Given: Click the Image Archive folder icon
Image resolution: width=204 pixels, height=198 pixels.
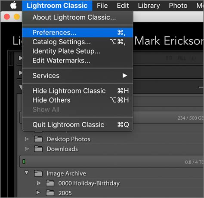Looking at the screenshot, I should coord(38,173).
